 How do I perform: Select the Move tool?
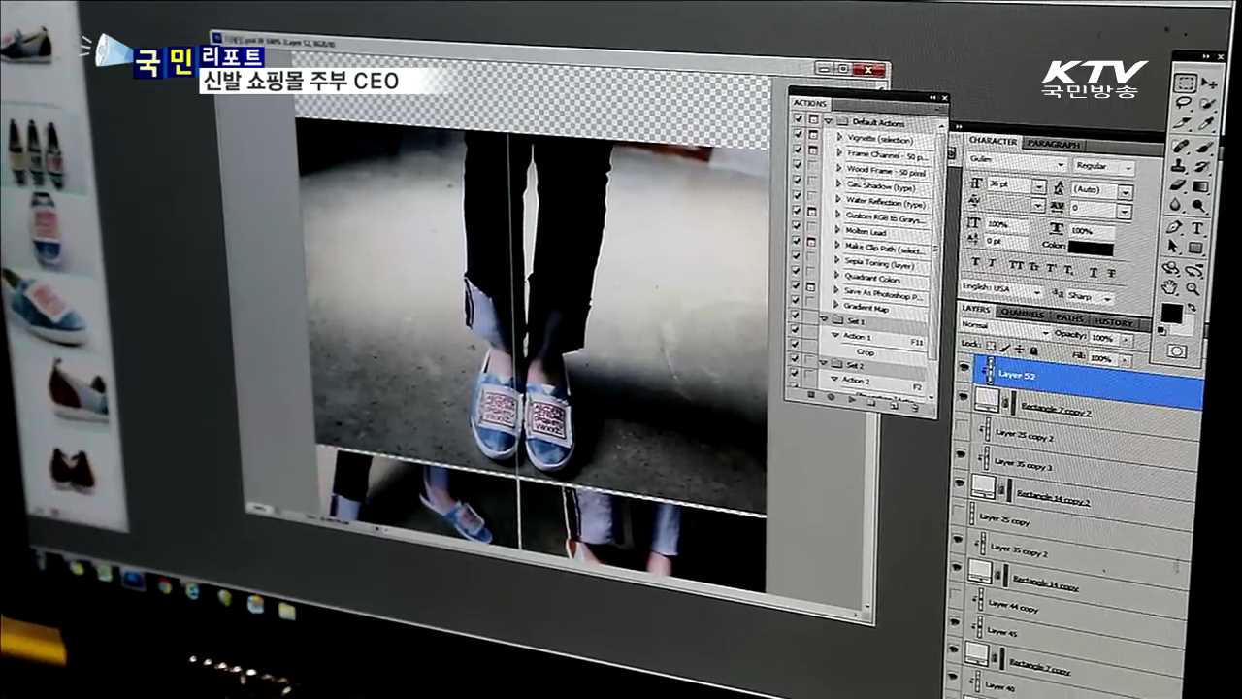[1209, 83]
